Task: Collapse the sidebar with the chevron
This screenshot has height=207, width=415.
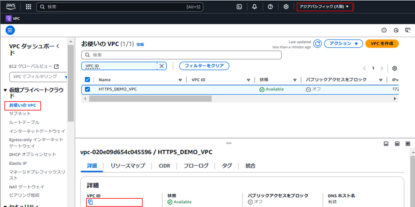Action: [58, 46]
